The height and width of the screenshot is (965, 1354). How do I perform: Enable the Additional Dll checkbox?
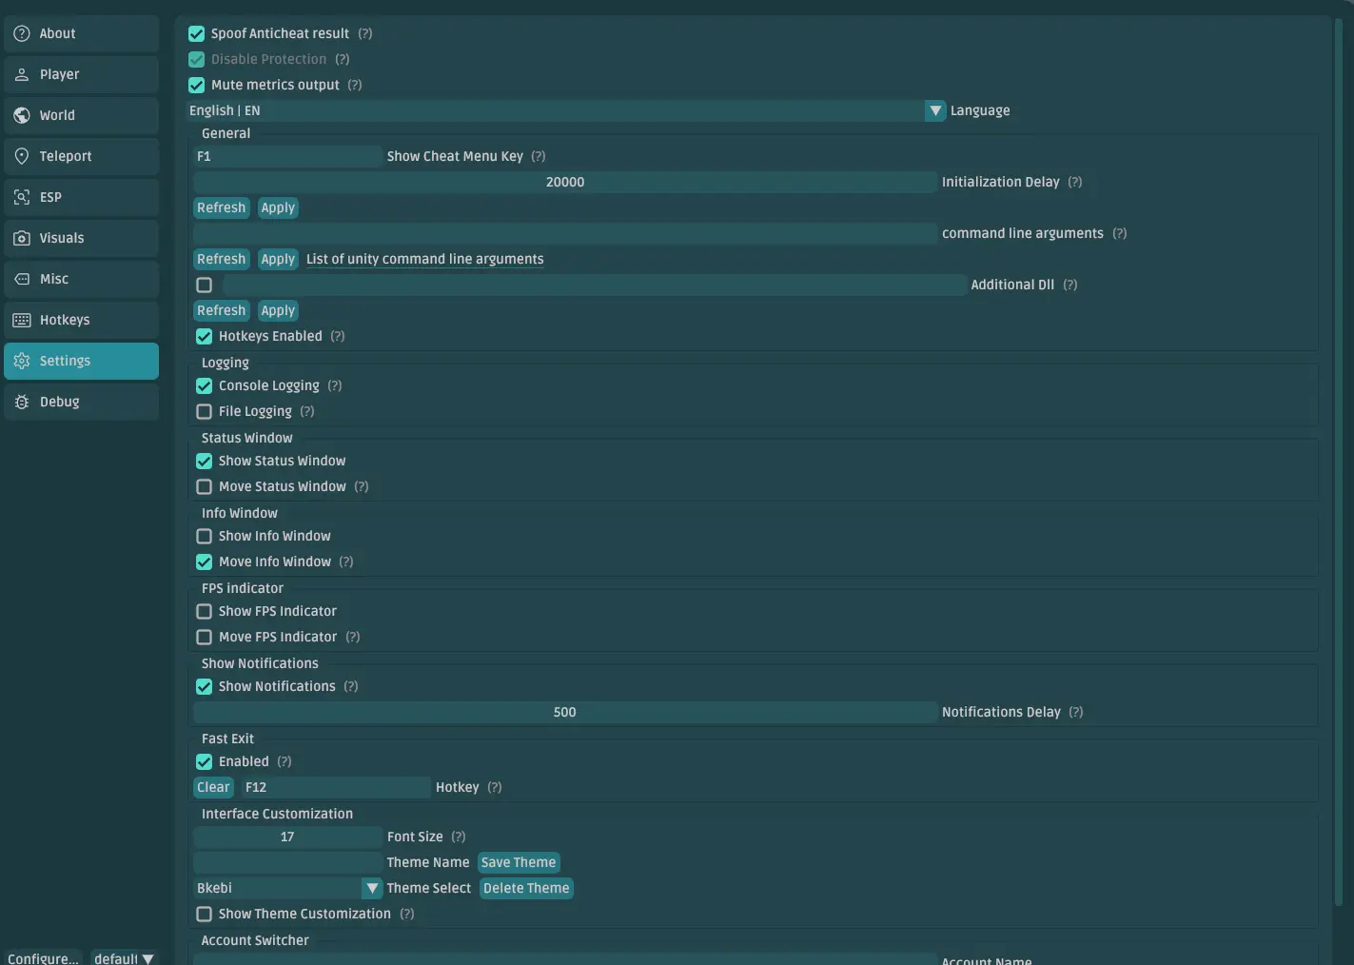(x=205, y=285)
